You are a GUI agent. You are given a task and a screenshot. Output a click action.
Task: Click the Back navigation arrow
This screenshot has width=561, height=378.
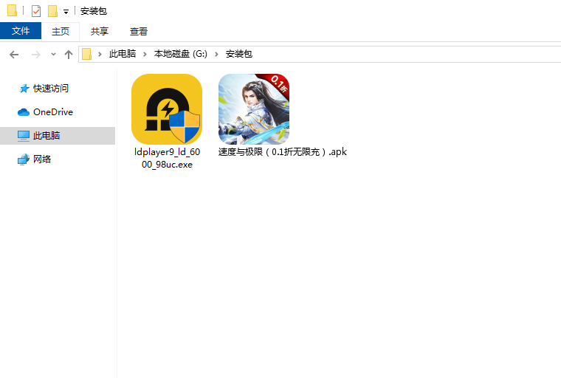coord(14,55)
